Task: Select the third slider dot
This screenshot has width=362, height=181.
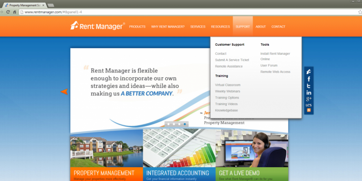Action: (x=180, y=124)
